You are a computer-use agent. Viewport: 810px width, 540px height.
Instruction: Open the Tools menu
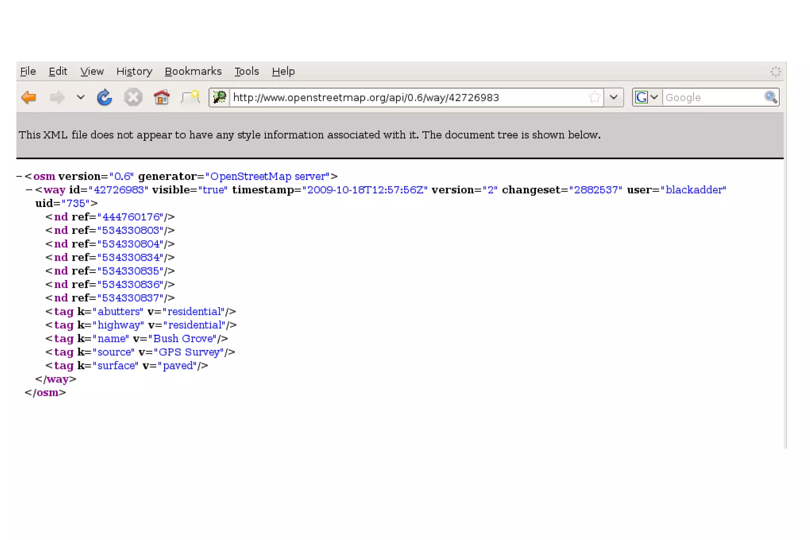point(246,72)
